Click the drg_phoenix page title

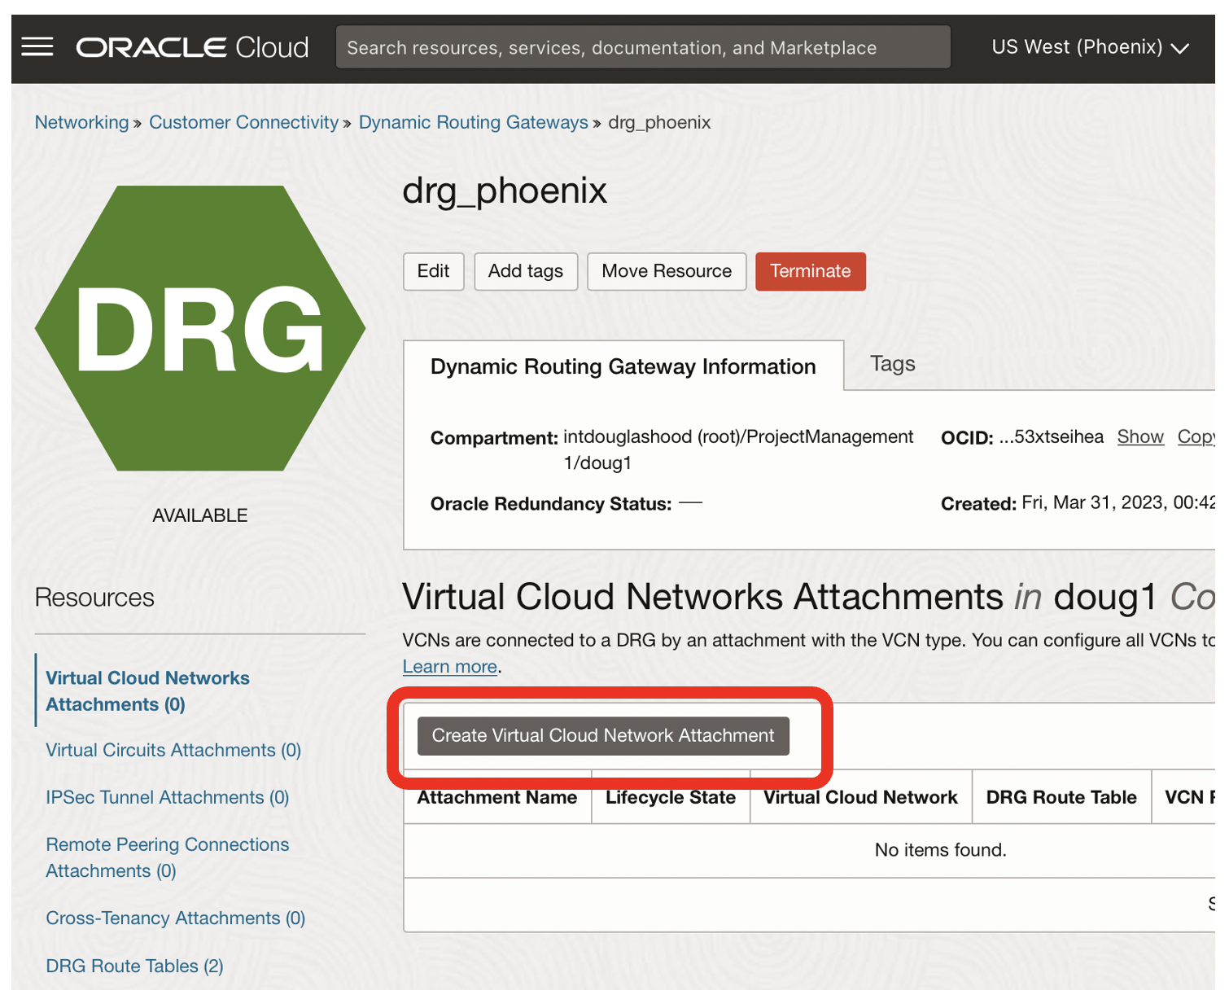click(x=505, y=191)
